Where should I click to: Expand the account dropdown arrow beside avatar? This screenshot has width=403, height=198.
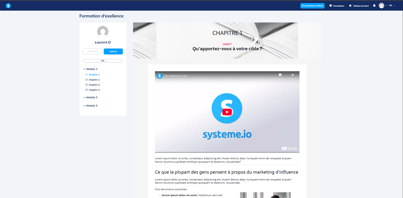point(386,6)
